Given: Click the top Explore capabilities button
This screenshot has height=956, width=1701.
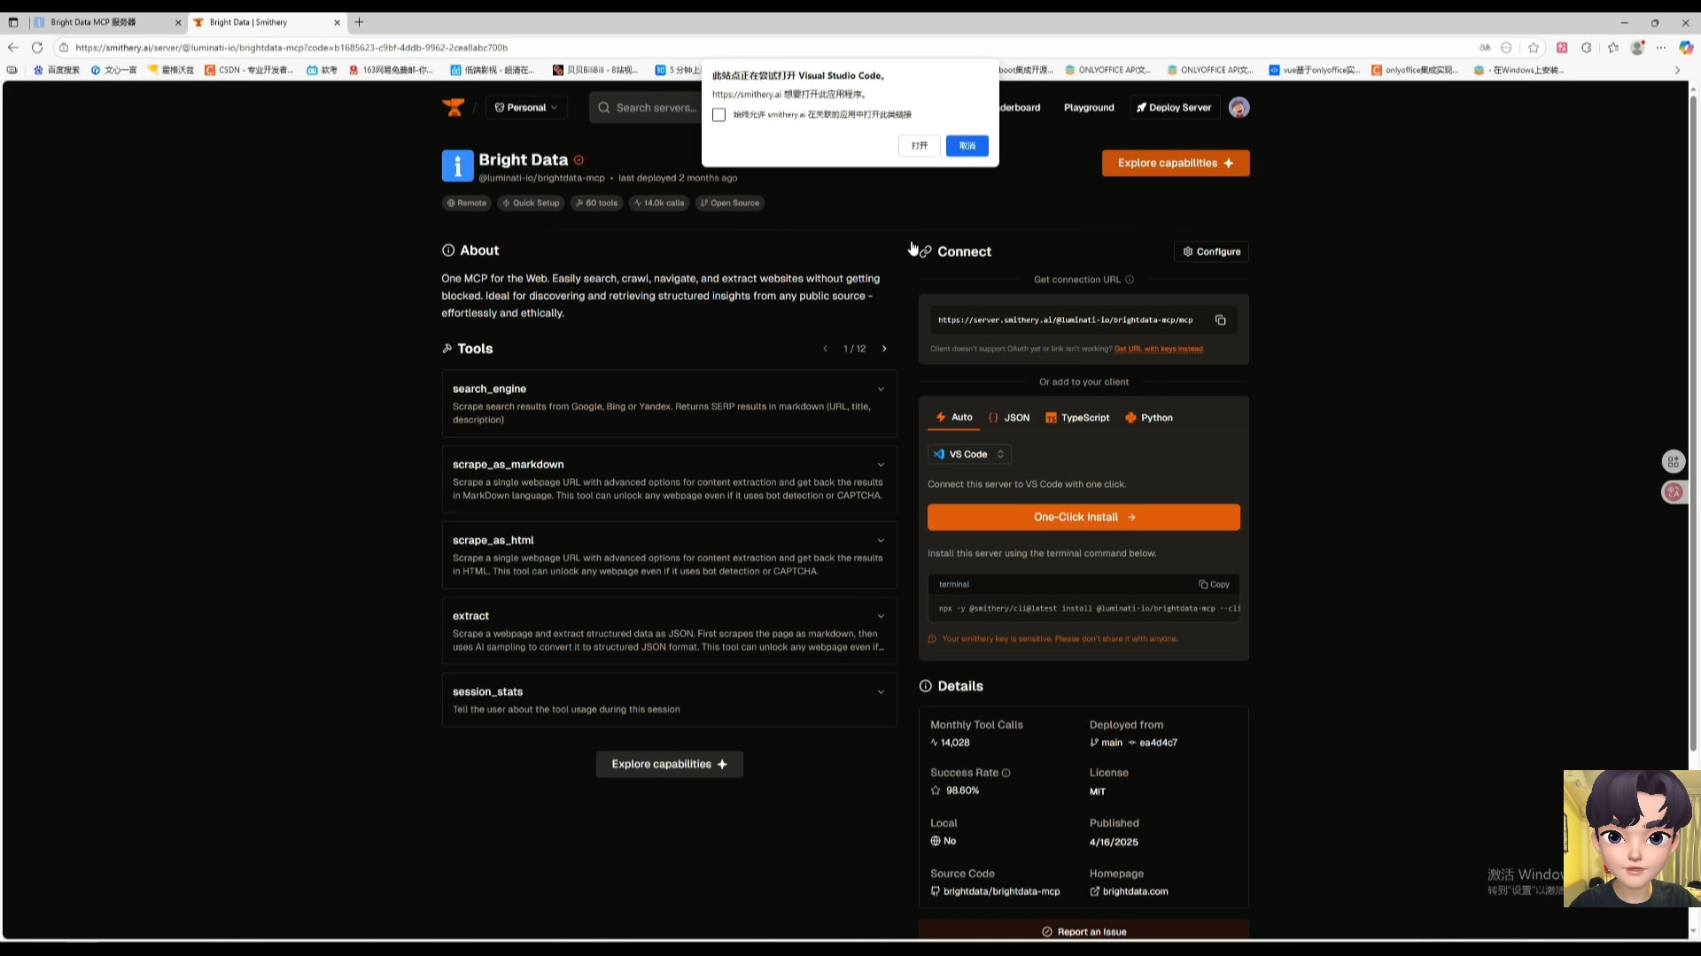Looking at the screenshot, I should [1176, 163].
